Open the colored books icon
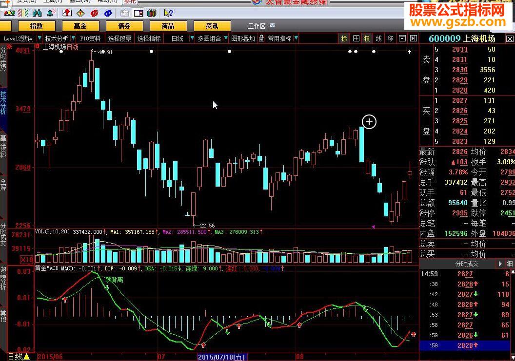The width and height of the screenshot is (515, 361). click(152, 13)
